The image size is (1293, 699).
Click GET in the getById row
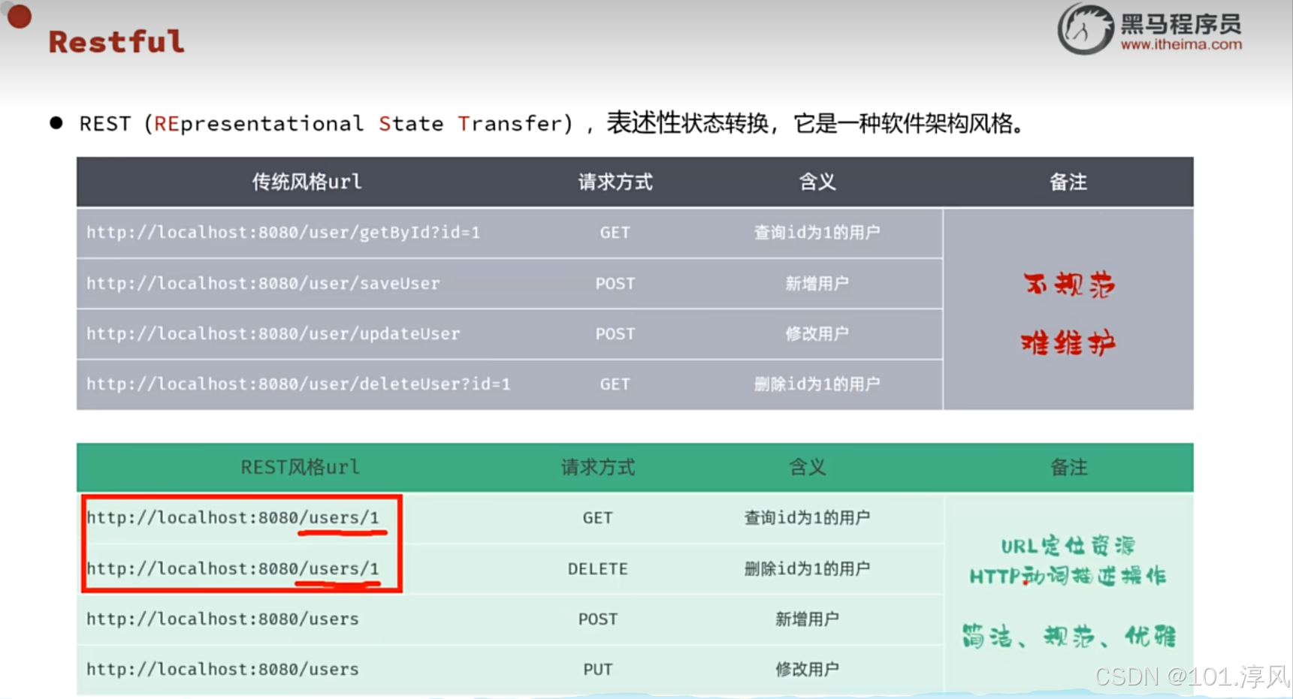(x=615, y=233)
